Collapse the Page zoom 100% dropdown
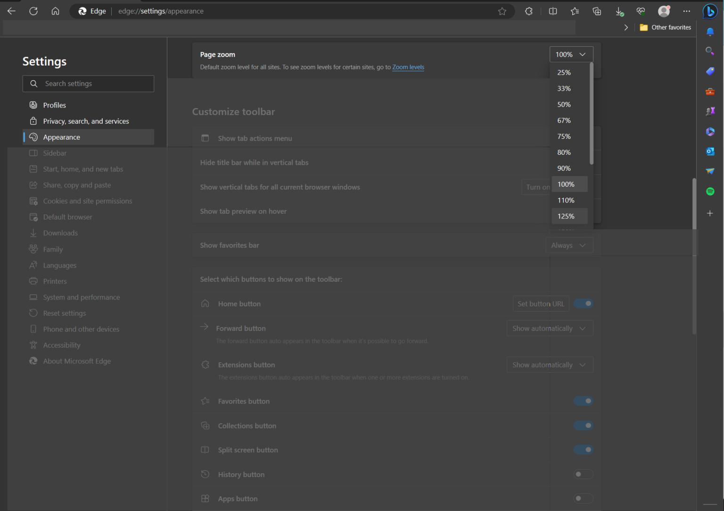The image size is (724, 511). tap(571, 55)
